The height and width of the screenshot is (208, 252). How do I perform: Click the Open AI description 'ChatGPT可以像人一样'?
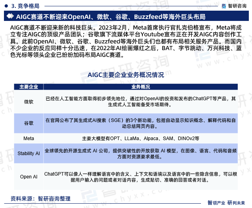coord(140,177)
